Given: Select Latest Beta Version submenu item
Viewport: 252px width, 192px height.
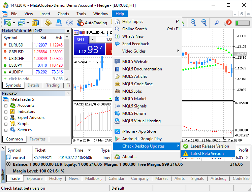Looking at the screenshot, I should [208, 154].
